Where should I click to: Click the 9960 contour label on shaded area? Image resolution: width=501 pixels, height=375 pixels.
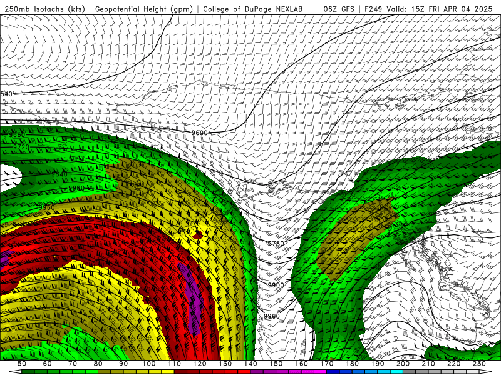click(x=46, y=207)
